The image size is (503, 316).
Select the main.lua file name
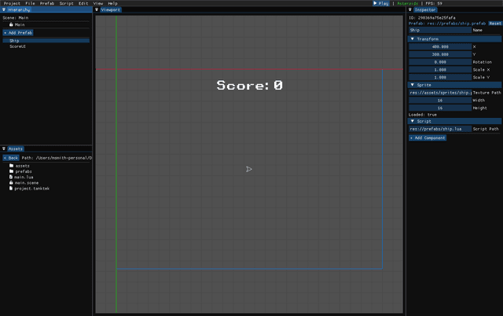(x=24, y=177)
